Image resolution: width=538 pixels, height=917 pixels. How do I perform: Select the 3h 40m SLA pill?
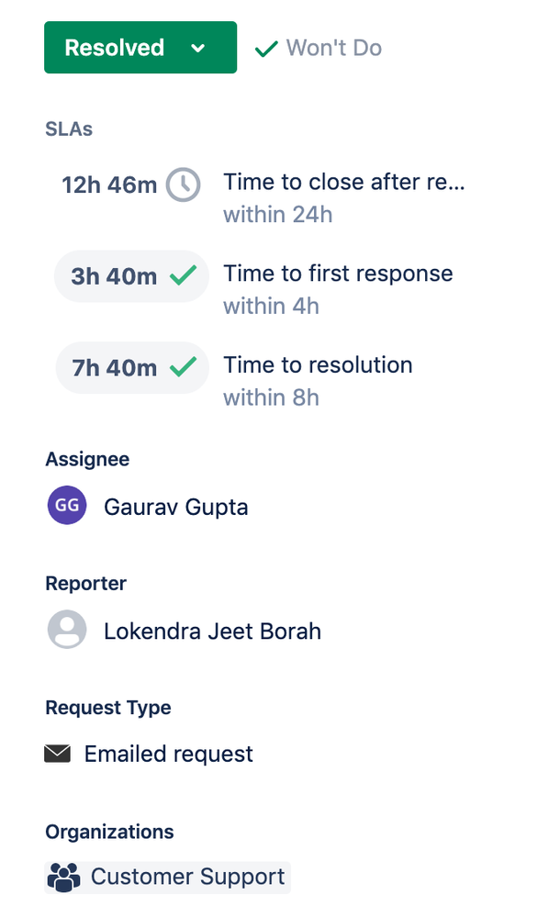coord(131,275)
